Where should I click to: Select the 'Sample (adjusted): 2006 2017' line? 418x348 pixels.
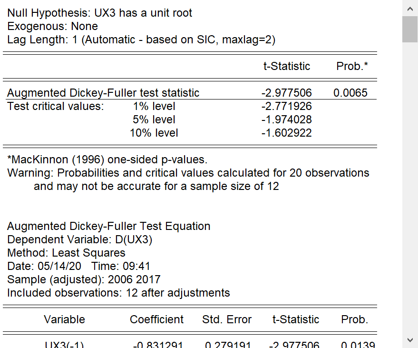(x=84, y=279)
